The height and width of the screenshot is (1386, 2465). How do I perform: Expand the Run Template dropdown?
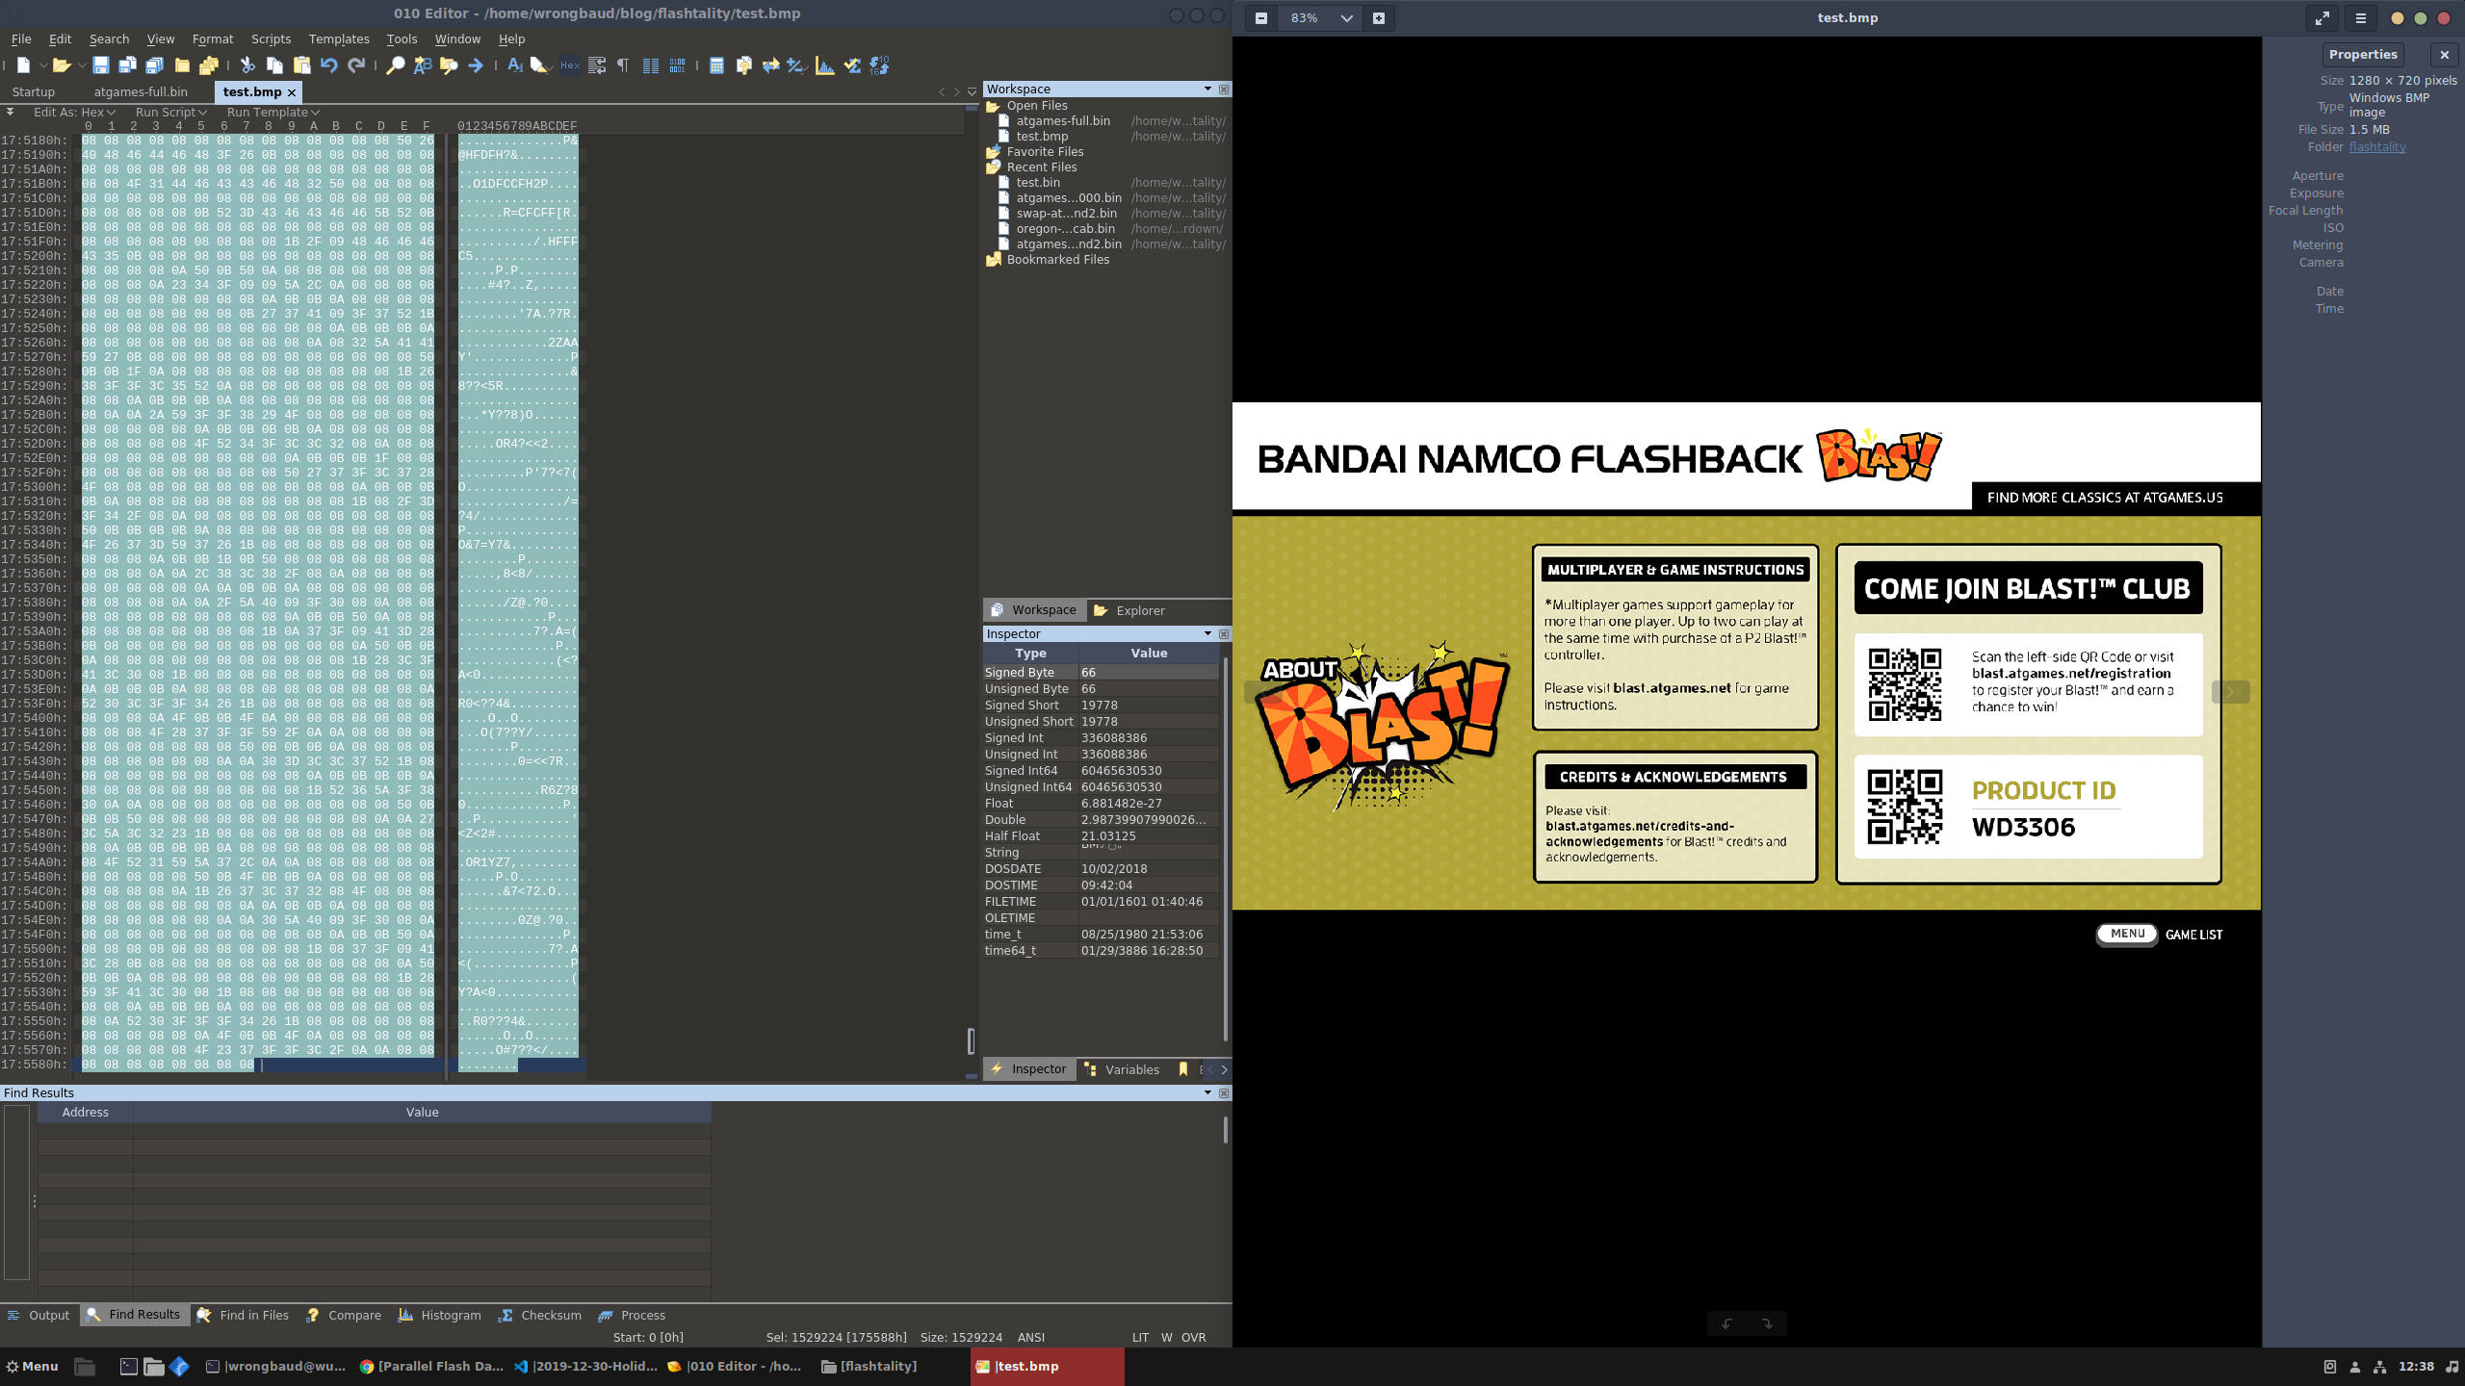pos(272,112)
